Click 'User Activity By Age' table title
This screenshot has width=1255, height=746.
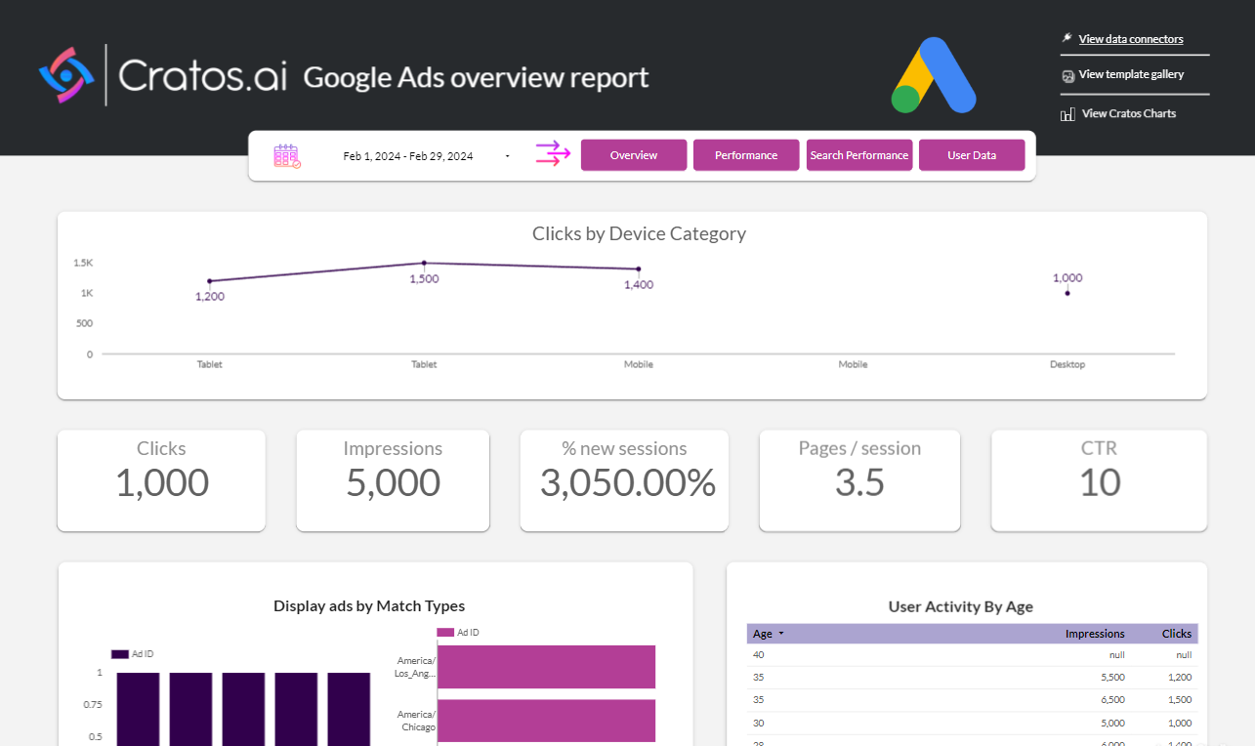961,607
